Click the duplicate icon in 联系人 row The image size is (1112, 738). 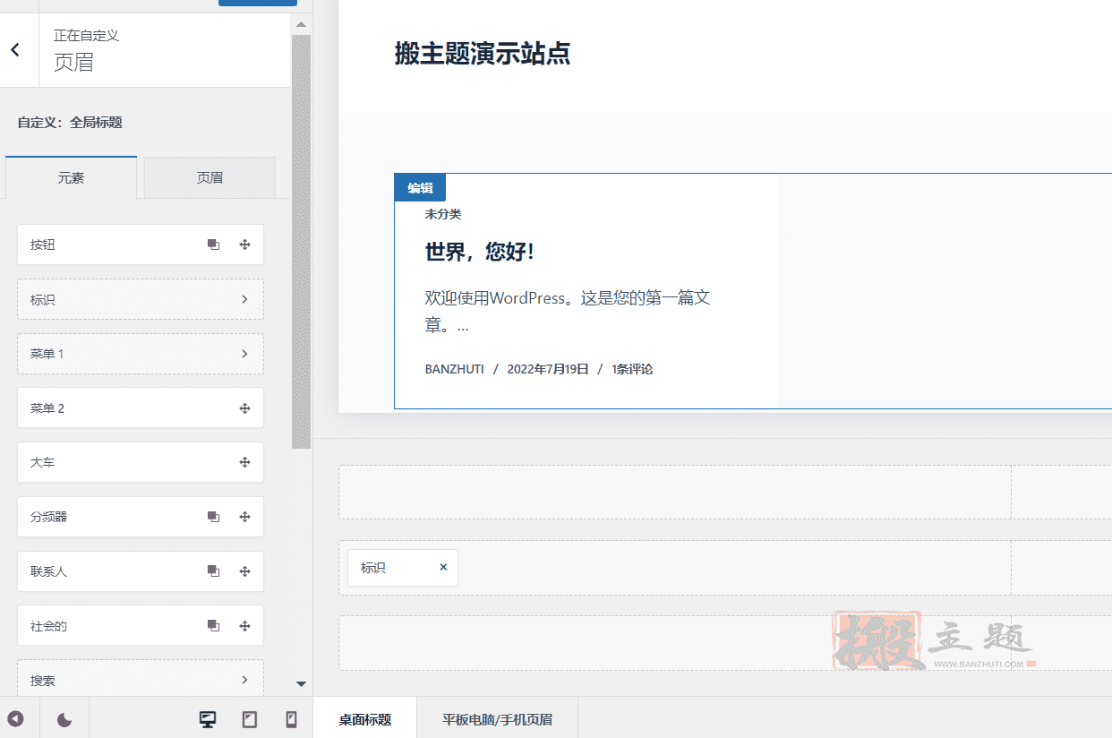click(x=213, y=571)
